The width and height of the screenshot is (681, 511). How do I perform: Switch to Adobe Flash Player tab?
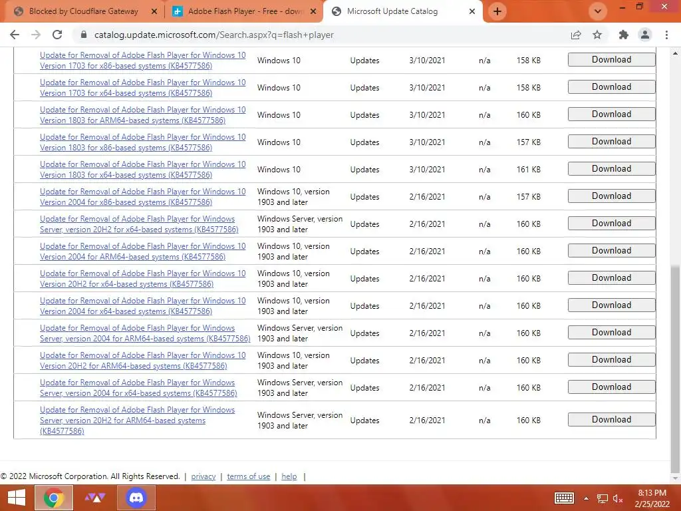click(x=244, y=12)
